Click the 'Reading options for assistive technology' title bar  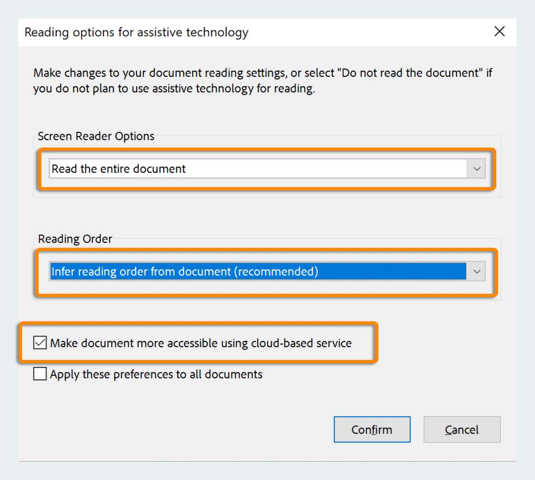(x=136, y=32)
